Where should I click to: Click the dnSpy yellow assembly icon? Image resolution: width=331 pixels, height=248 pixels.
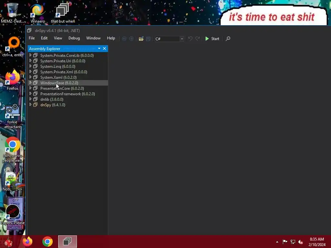36,105
